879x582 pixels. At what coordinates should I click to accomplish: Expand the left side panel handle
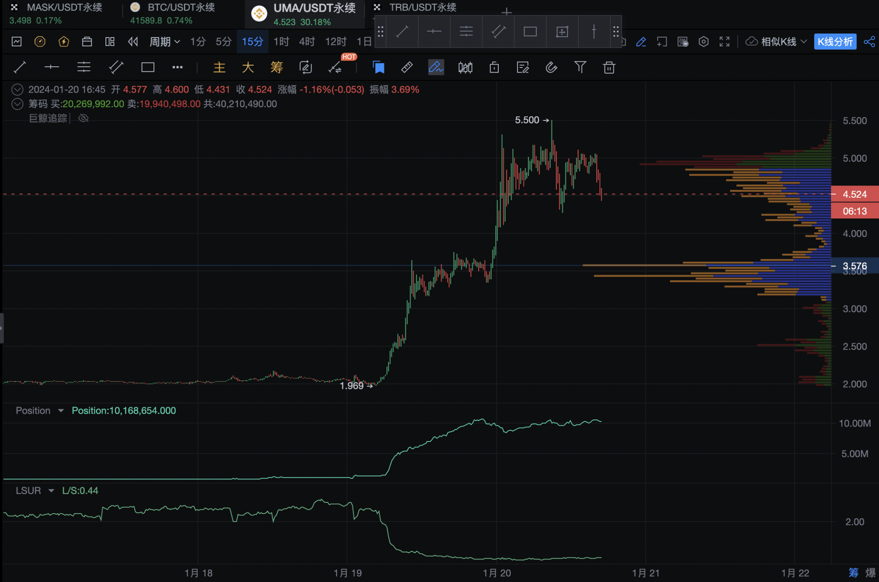pyautogui.click(x=2, y=328)
